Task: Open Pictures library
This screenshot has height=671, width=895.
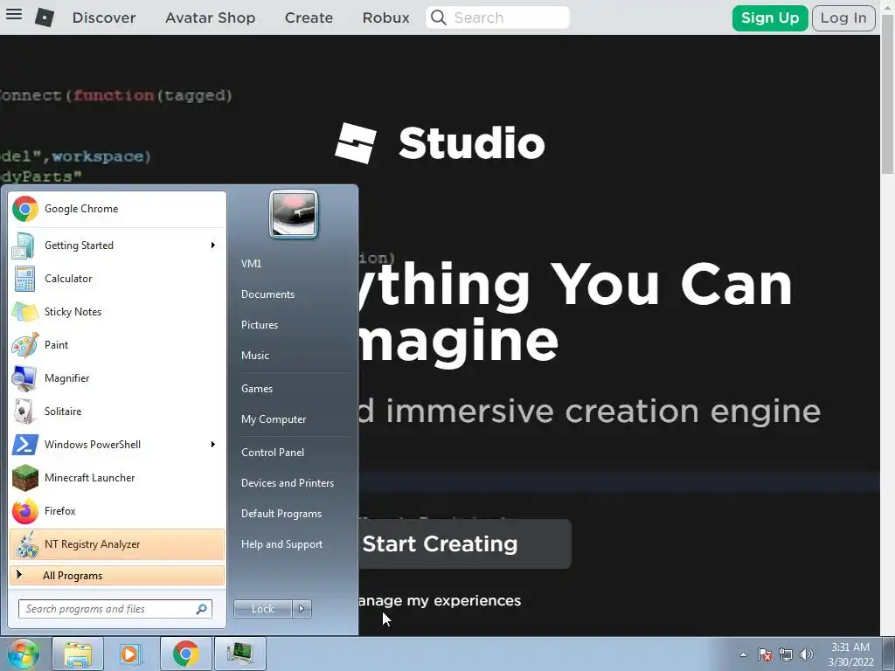Action: (260, 325)
